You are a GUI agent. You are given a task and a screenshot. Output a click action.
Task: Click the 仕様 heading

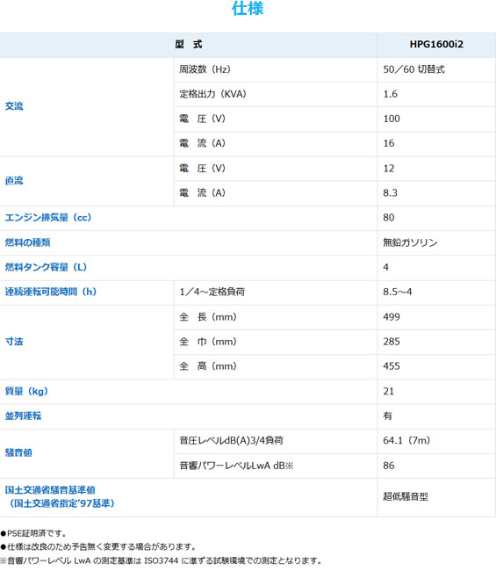(248, 9)
